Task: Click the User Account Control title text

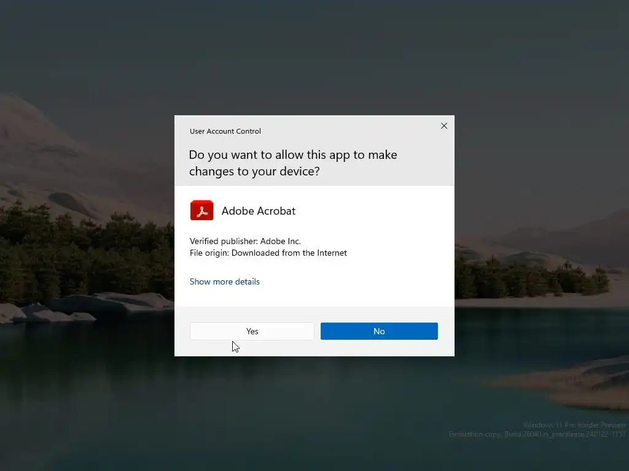Action: (225, 131)
